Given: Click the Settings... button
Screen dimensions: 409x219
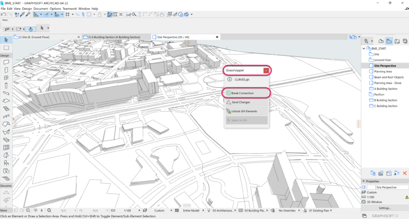Looking at the screenshot, I should [384, 208].
